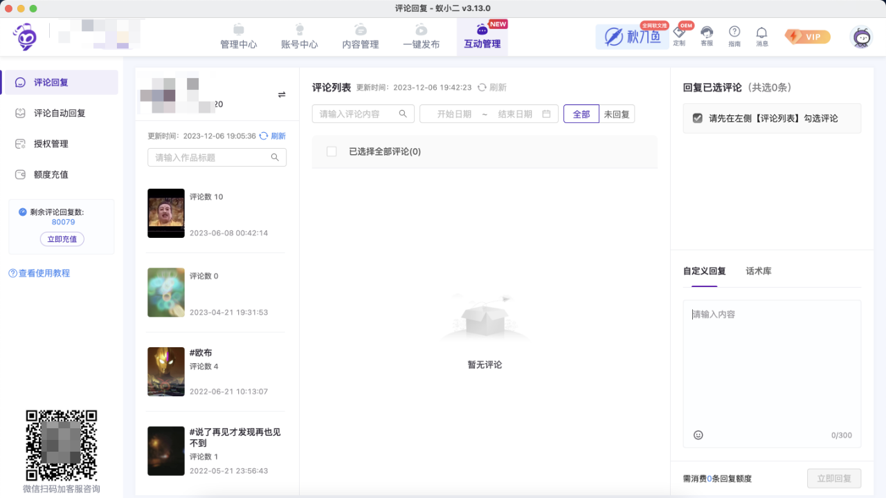This screenshot has height=498, width=886.
Task: Expand the 管理中心 navigation menu
Action: 238,36
